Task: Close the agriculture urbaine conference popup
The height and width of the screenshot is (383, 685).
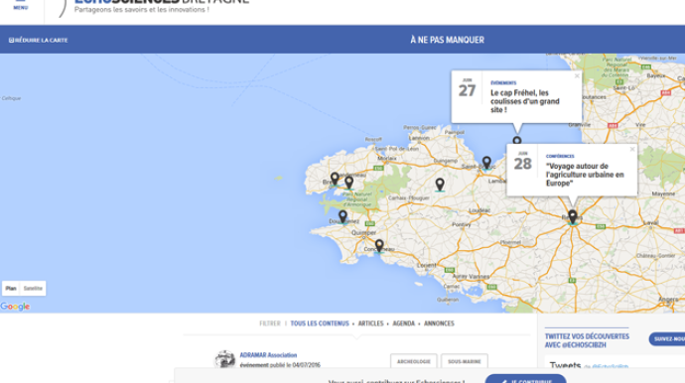Action: 632,150
